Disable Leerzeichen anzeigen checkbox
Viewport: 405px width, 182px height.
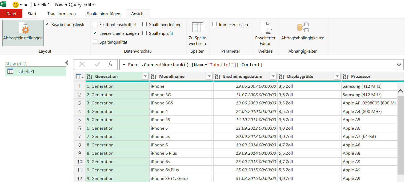click(95, 33)
